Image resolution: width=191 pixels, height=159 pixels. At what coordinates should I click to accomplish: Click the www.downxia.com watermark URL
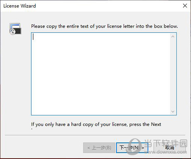(x=165, y=152)
